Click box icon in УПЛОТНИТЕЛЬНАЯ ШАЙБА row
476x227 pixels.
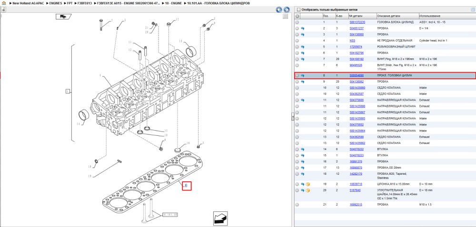point(307,190)
